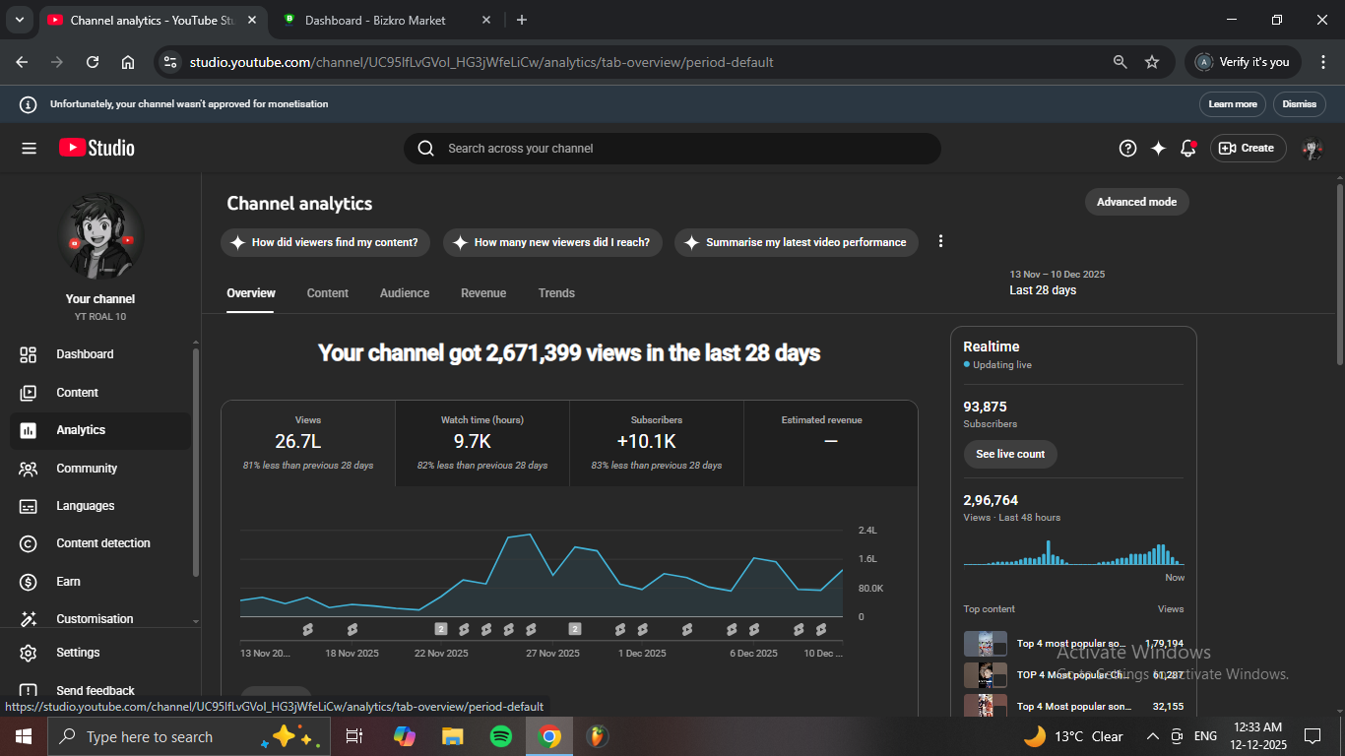This screenshot has height=756, width=1345.
Task: Click the Help question mark icon
Action: [1127, 149]
